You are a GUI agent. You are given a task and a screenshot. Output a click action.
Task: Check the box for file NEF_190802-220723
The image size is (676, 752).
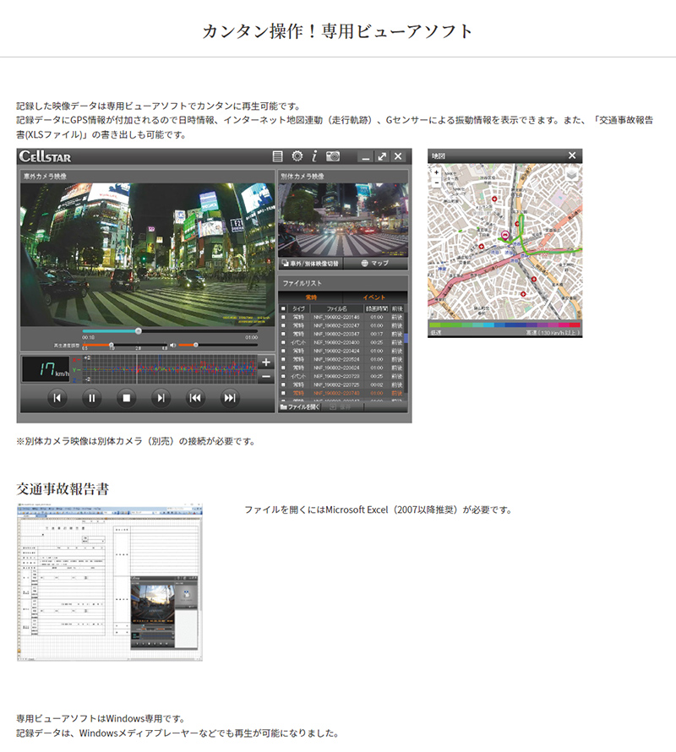point(284,376)
